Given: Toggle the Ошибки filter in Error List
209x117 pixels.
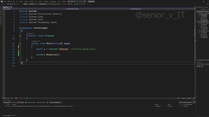Looking at the screenshot, I should click(20, 102).
